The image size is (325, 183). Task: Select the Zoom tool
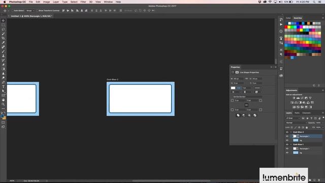click(x=3, y=104)
